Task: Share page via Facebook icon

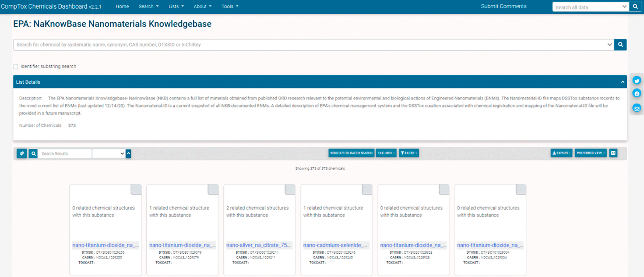Action: 636,93
